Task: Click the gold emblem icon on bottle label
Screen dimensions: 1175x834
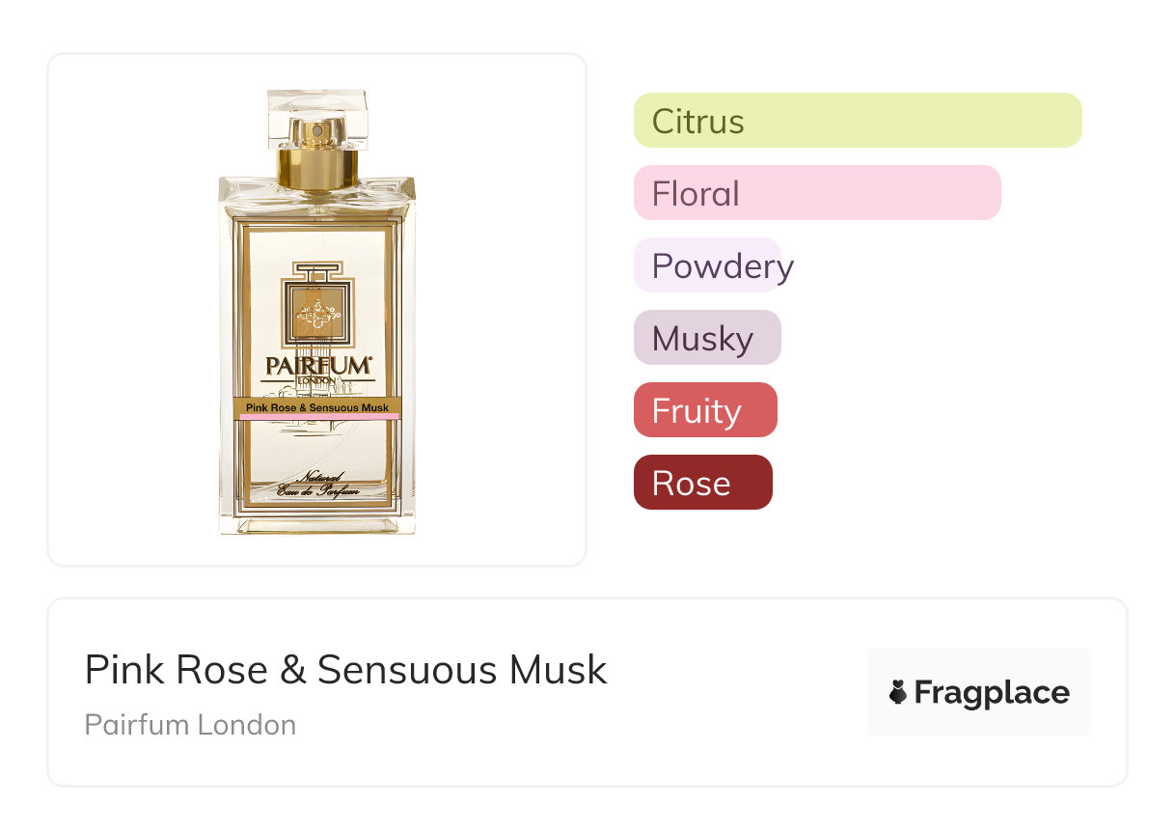Action: click(x=317, y=315)
